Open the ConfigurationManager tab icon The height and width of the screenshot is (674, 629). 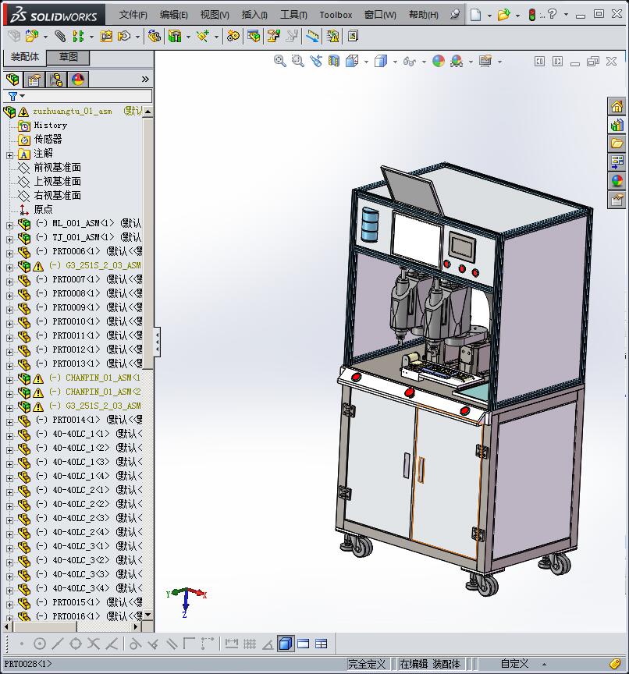pyautogui.click(x=56, y=80)
